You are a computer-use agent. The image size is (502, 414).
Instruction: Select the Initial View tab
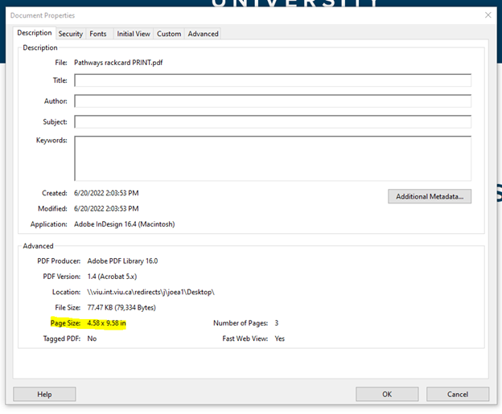click(x=133, y=34)
